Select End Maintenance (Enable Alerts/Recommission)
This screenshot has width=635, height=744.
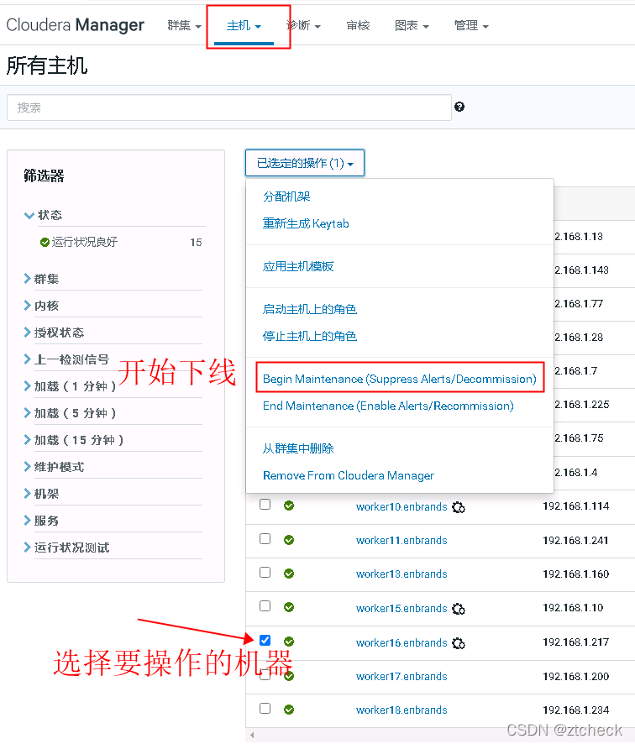[x=388, y=406]
